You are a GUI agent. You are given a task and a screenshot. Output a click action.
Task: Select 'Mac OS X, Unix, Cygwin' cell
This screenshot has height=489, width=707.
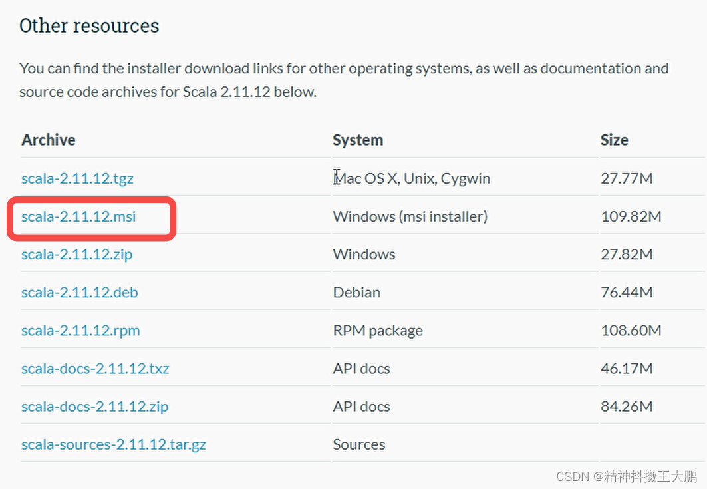tap(411, 179)
